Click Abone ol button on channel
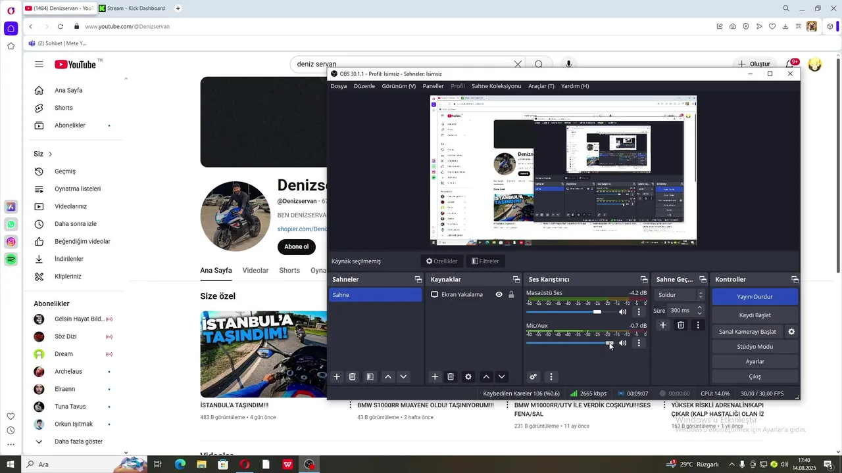The height and width of the screenshot is (473, 842). 296,246
